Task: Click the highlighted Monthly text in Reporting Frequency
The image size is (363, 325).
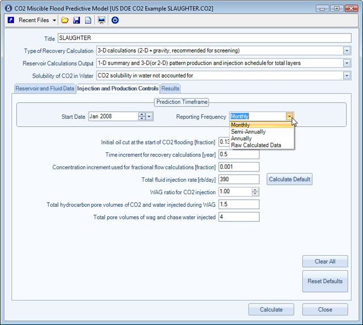Action: coord(239,116)
